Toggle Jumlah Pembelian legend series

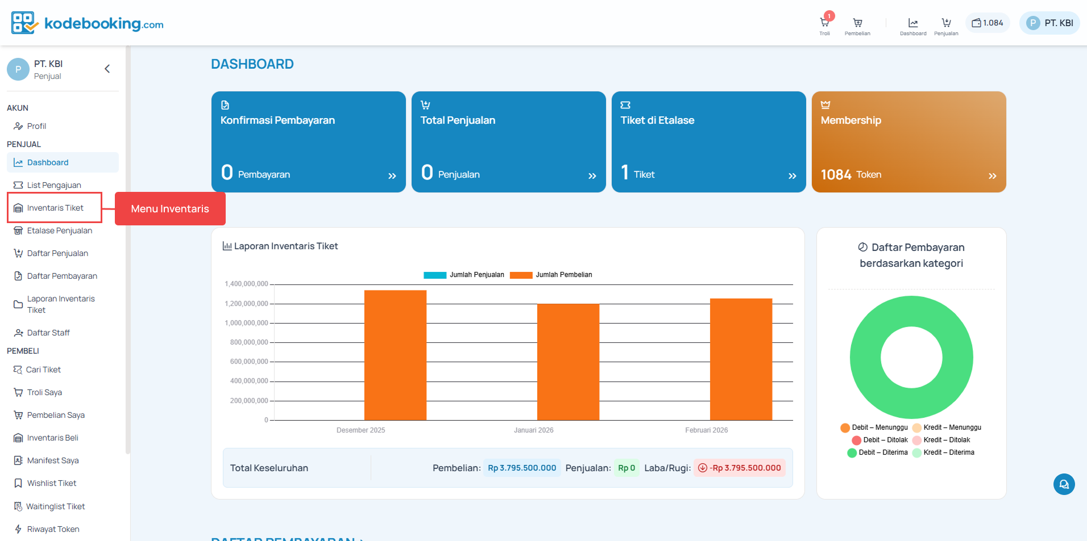(x=550, y=275)
